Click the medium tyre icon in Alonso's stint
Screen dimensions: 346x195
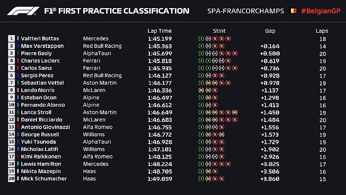click(x=208, y=105)
